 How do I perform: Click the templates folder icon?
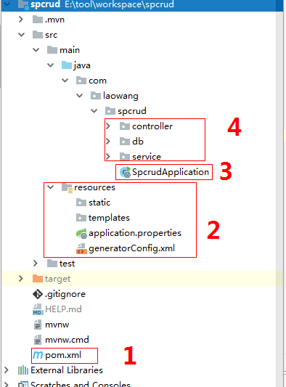(81, 218)
